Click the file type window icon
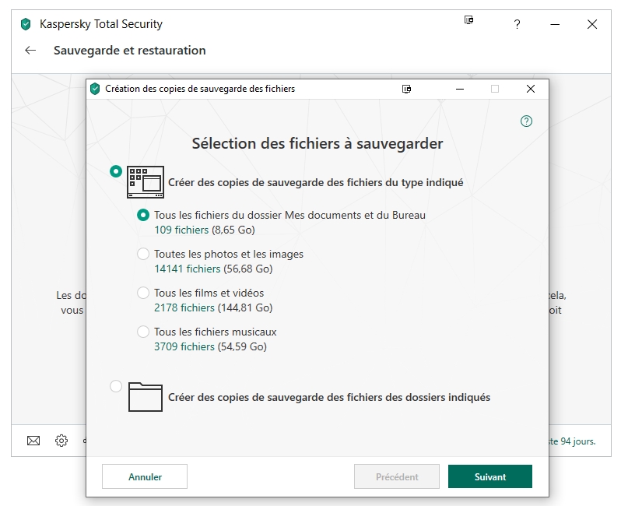 tap(145, 181)
